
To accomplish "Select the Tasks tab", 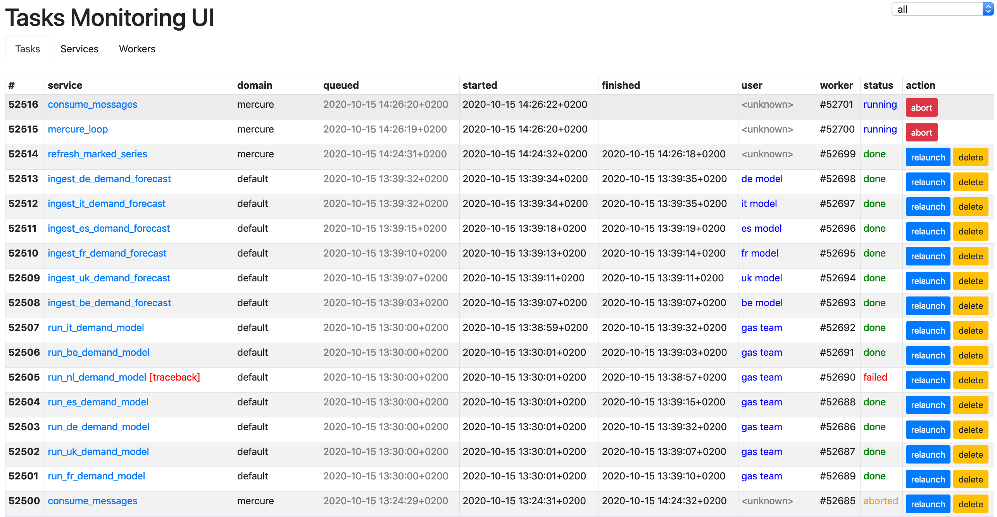I will point(28,49).
